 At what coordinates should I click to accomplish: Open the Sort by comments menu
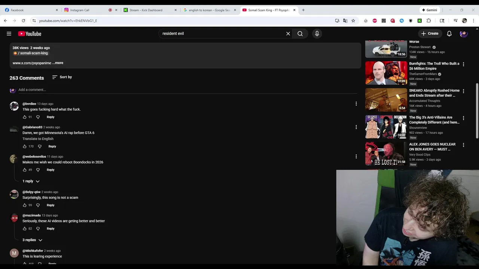(62, 77)
